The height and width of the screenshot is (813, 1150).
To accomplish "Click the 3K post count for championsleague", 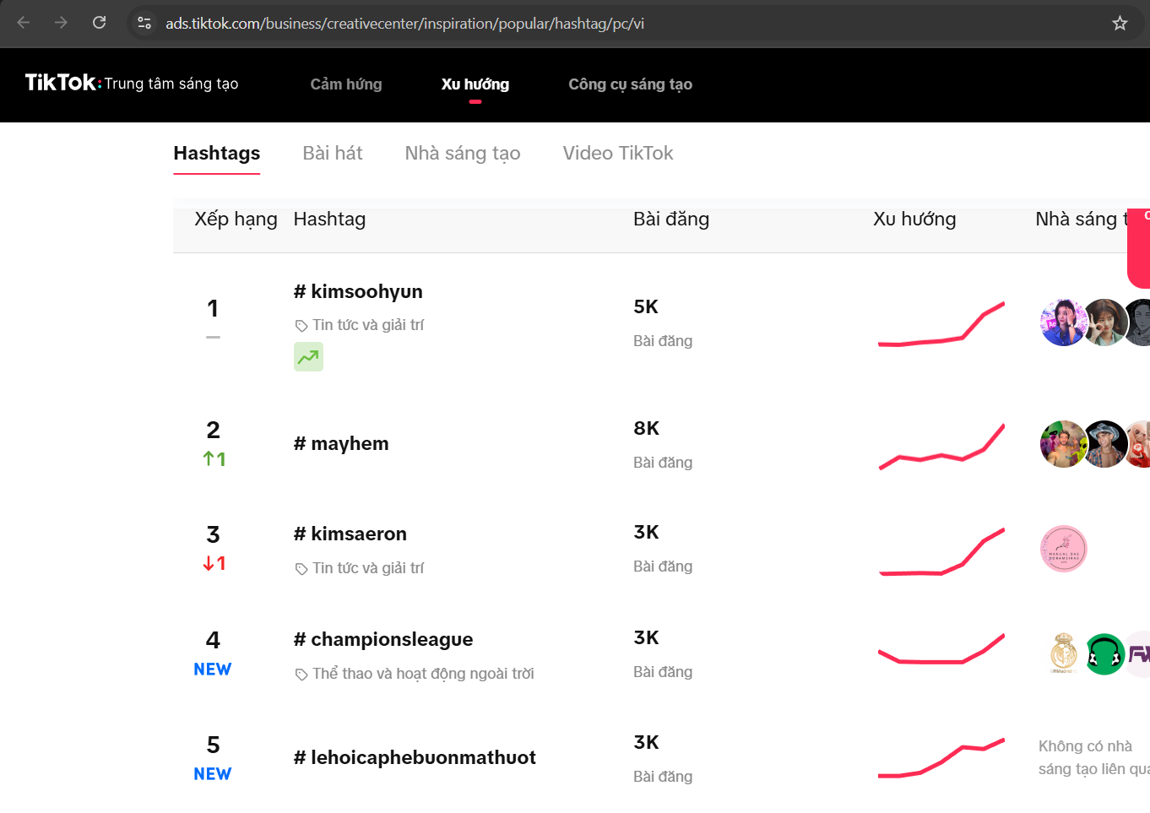I will (x=647, y=638).
